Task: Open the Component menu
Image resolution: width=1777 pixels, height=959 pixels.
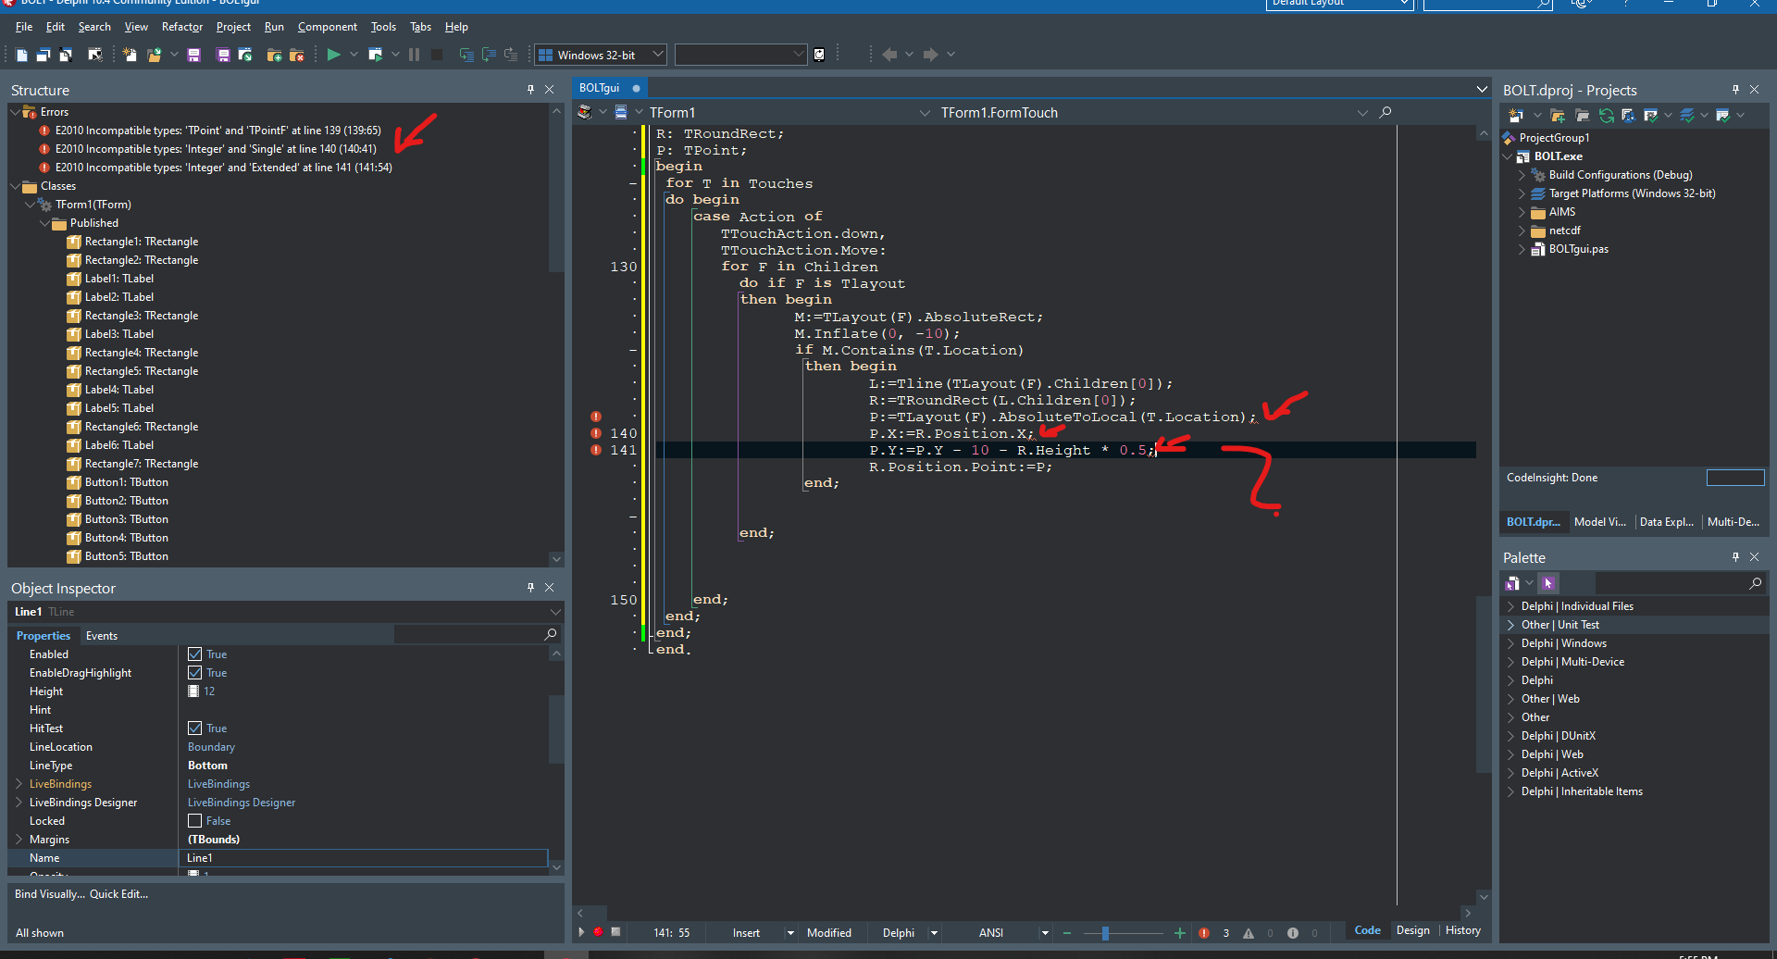Action: tap(328, 27)
